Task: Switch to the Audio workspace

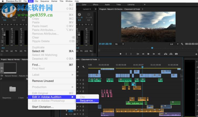Action: coord(107,4)
